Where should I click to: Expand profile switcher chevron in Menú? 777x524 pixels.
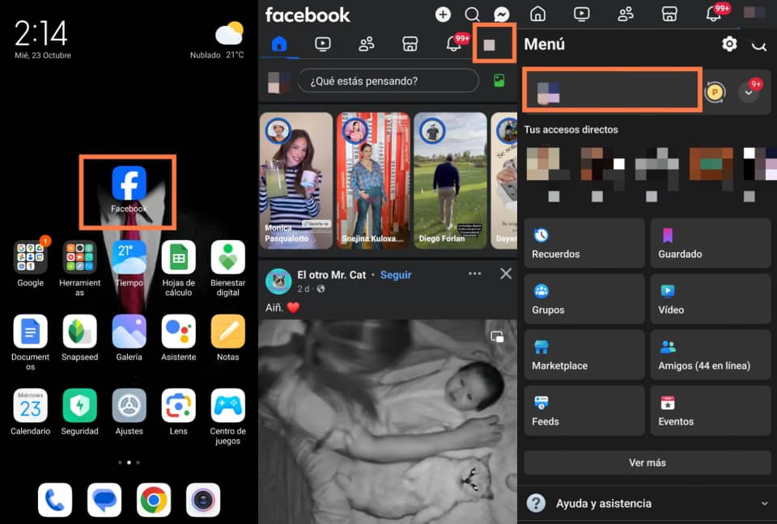749,92
